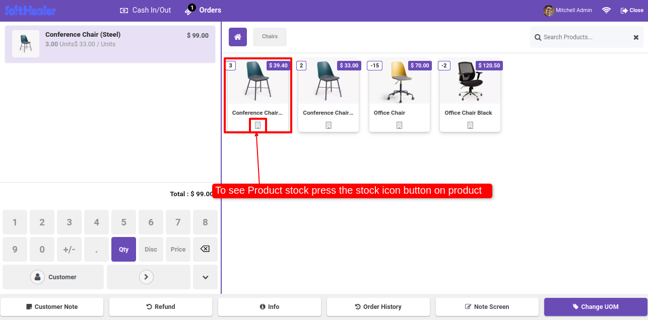Add the $ 39.40 Conference Chair product
The width and height of the screenshot is (648, 320).
257,96
